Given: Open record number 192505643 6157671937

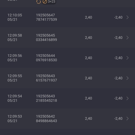Looking at the screenshot, I should click(x=47, y=78).
